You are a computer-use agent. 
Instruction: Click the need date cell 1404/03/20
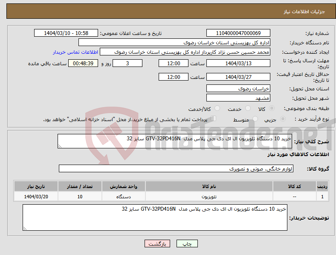36,197
